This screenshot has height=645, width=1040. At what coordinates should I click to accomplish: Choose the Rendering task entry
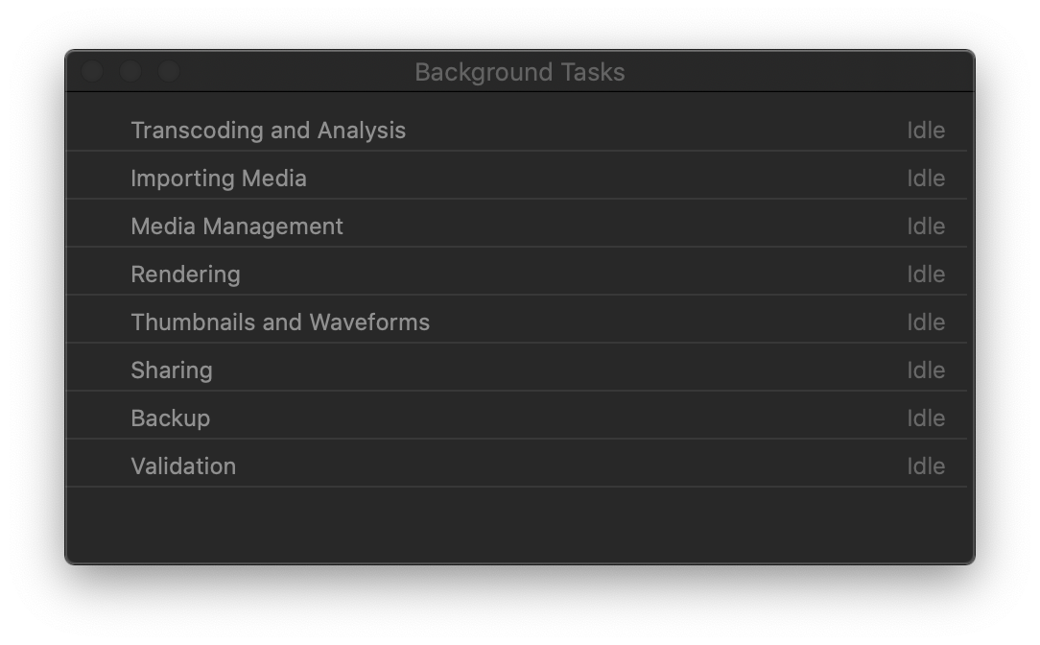186,275
